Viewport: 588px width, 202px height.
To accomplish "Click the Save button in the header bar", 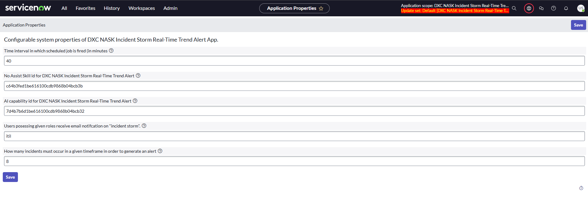I will coord(578,25).
